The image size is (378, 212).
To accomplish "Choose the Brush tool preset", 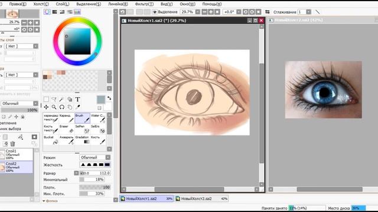I will 83,118.
